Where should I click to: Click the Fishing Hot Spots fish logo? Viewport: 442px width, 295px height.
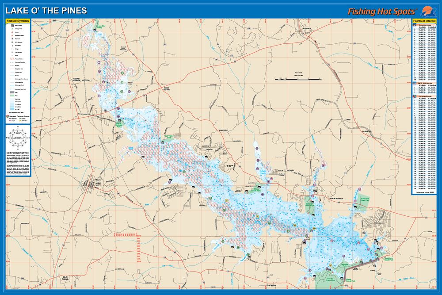[426, 10]
